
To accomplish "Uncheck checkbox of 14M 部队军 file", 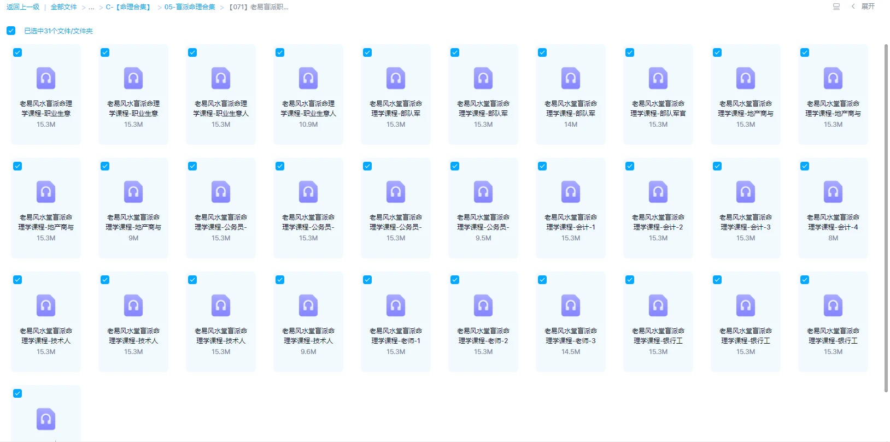I will 542,52.
